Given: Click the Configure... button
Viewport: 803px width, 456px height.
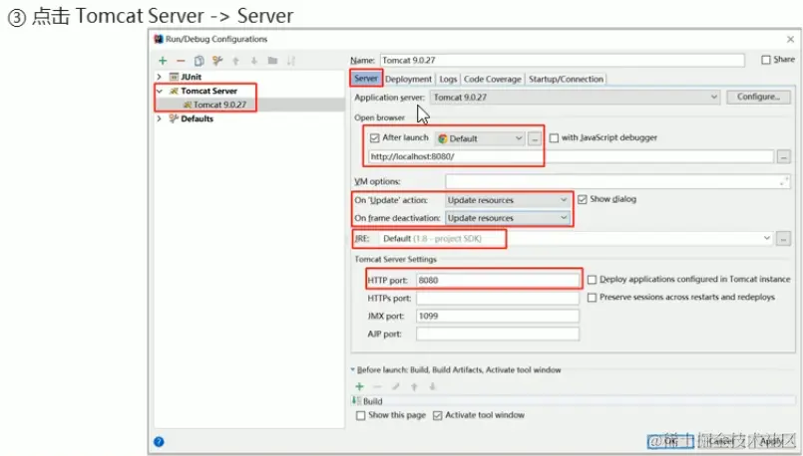Looking at the screenshot, I should [758, 97].
